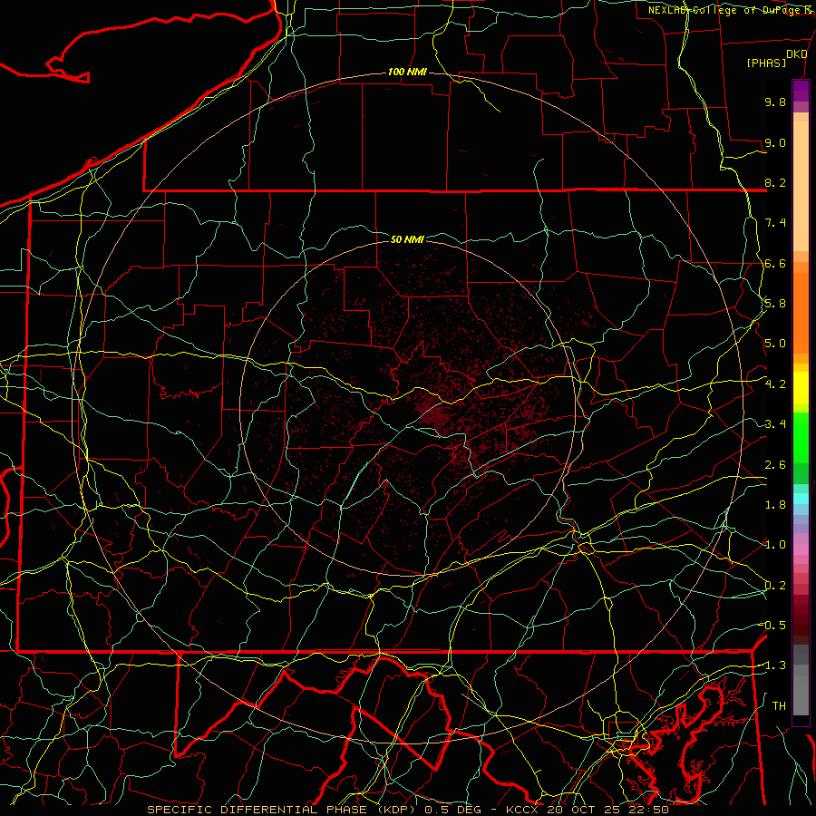Screen dimensions: 816x816
Task: Click the 100 NMI range ring label
Action: point(407,72)
